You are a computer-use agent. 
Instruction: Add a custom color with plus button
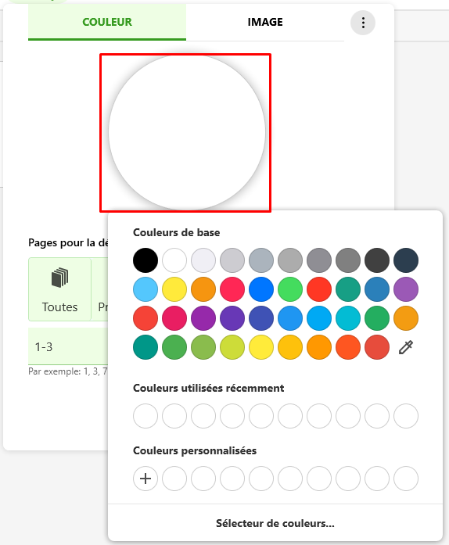(x=145, y=479)
